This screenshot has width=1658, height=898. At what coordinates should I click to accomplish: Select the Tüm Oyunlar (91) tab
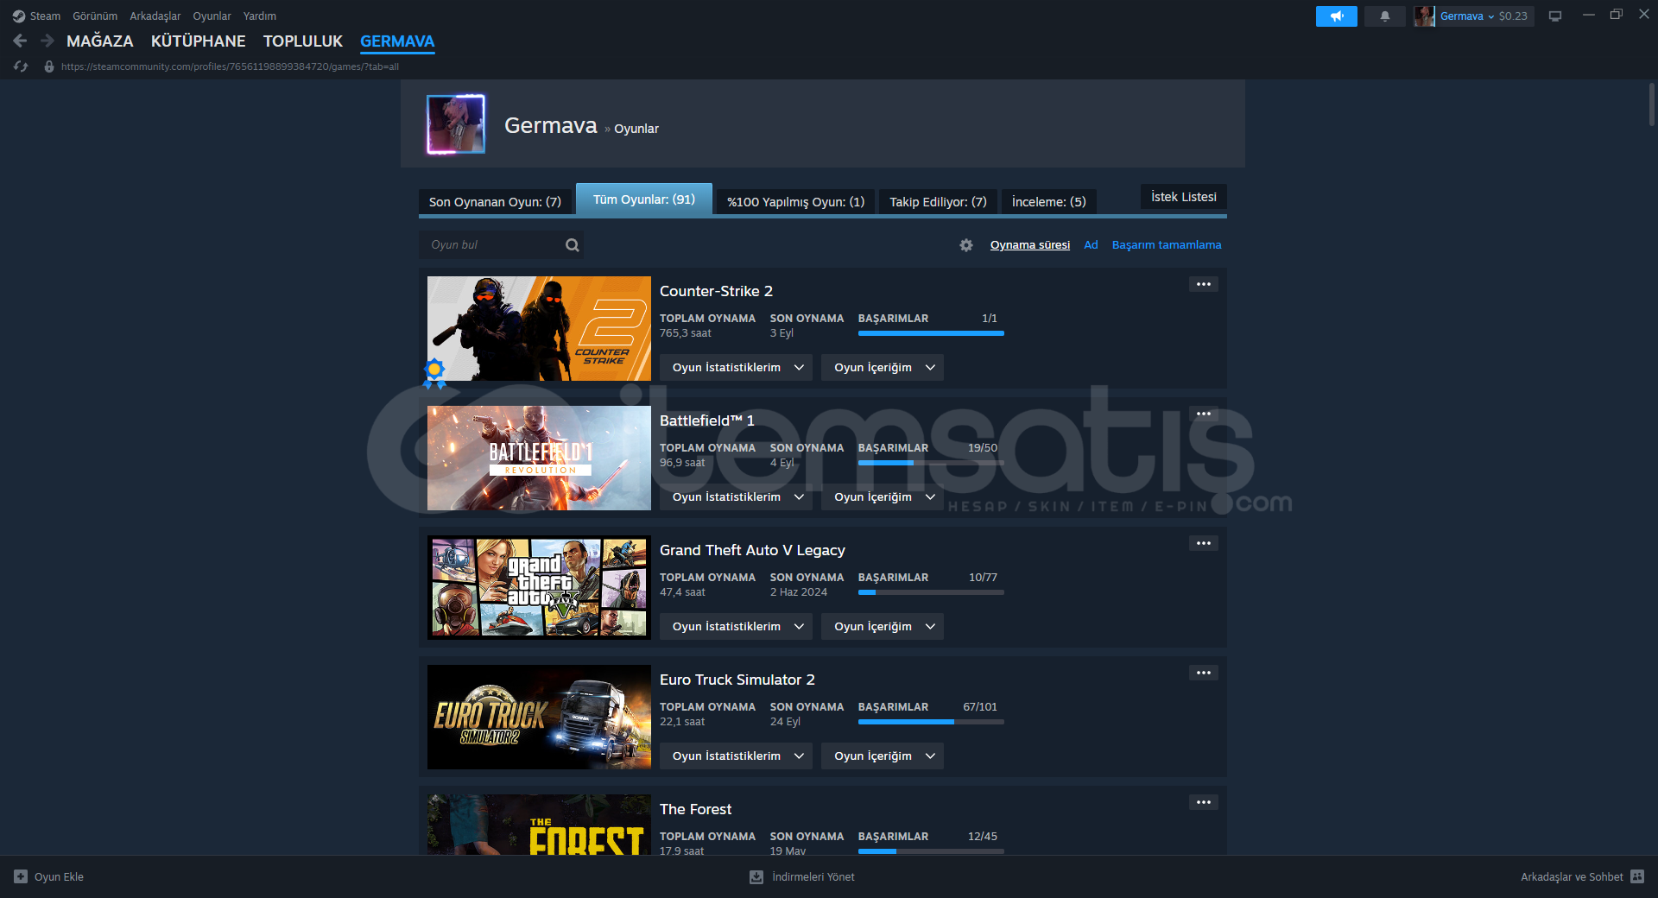(644, 199)
